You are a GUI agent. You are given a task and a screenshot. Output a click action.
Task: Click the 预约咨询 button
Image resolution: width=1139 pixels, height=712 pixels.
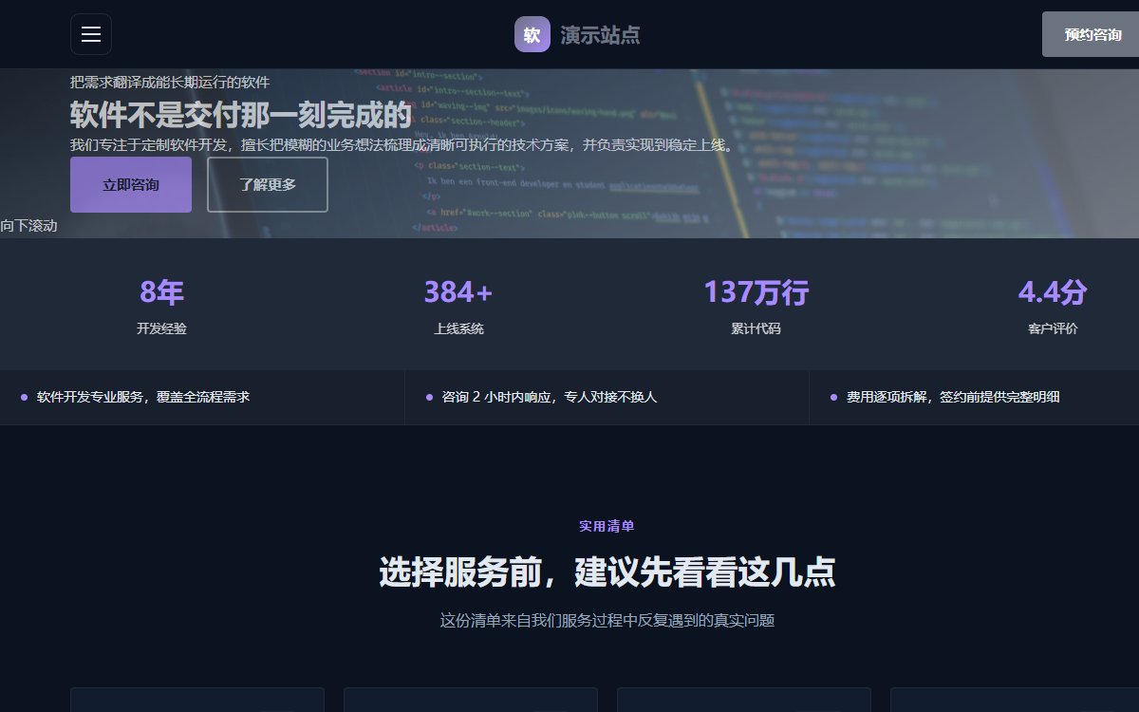click(1092, 35)
